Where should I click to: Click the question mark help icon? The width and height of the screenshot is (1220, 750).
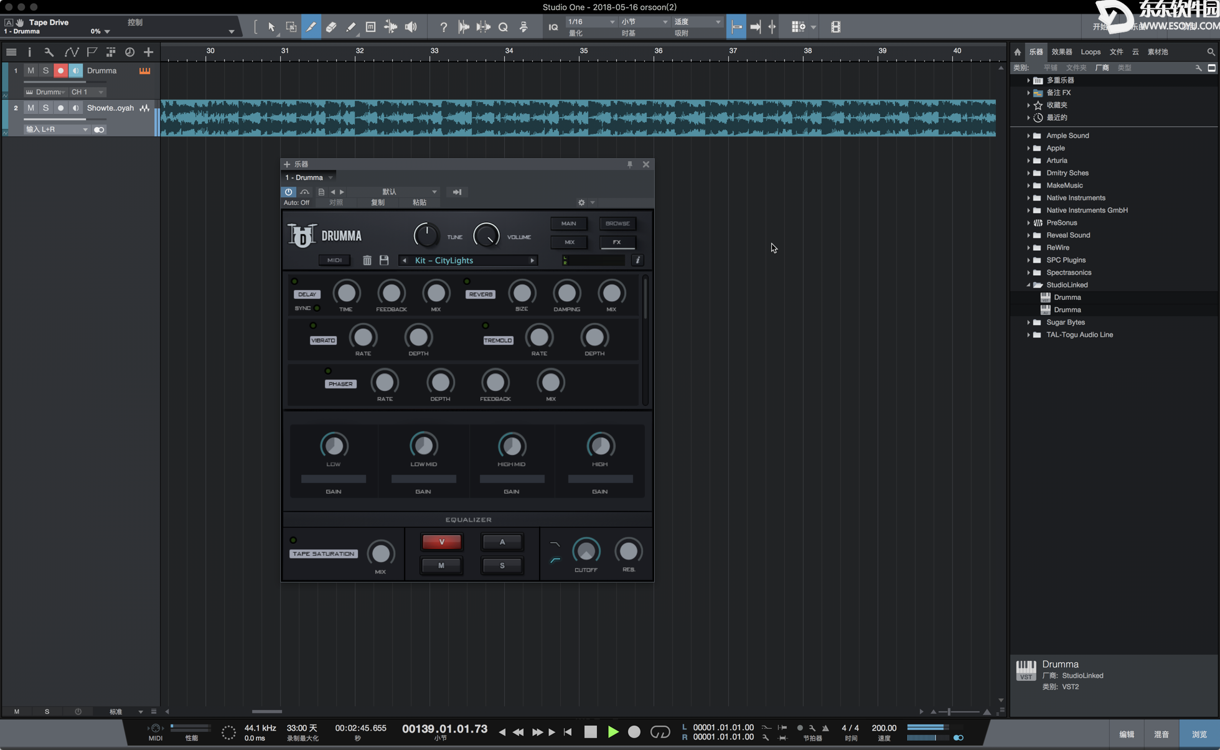443,27
